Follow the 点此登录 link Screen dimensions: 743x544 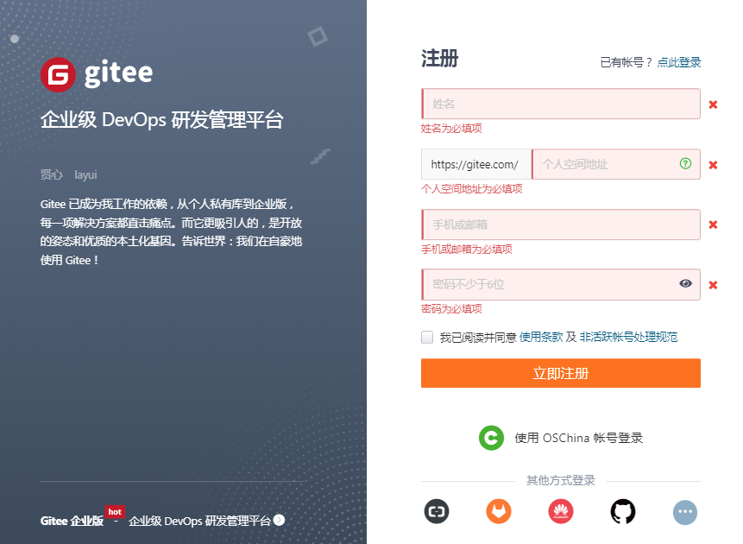click(678, 62)
